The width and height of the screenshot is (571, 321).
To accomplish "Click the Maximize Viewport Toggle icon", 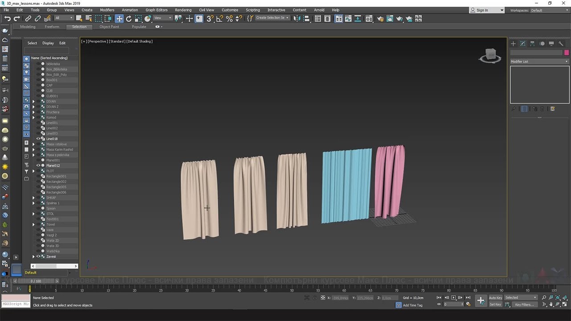I will [565, 305].
